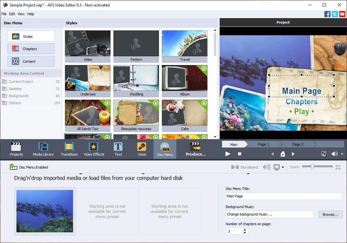
Task: Toggle the Current Project checkbox
Action: point(5,82)
